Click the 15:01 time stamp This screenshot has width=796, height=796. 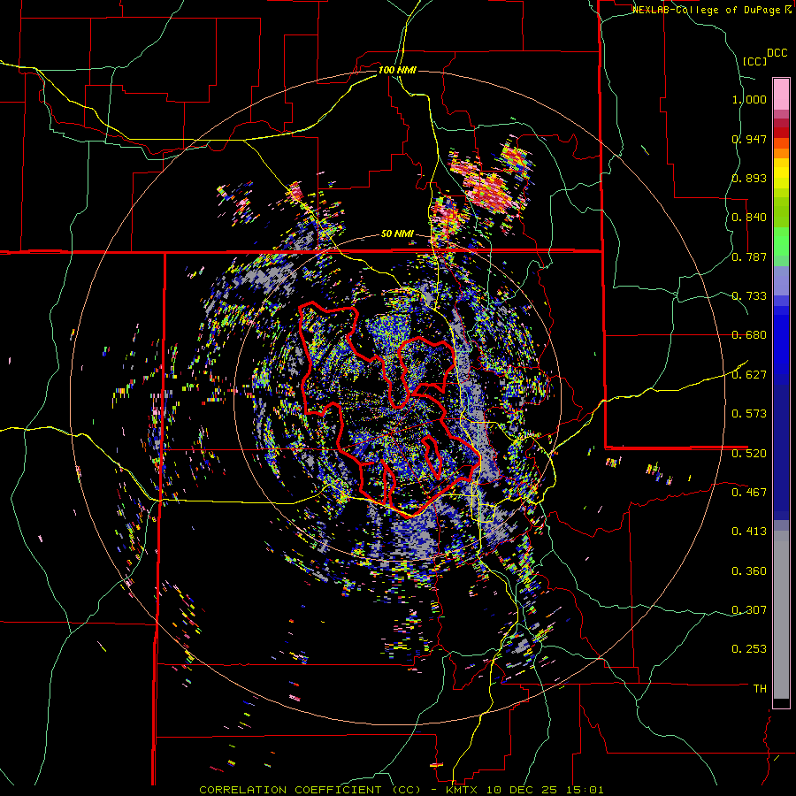(584, 790)
